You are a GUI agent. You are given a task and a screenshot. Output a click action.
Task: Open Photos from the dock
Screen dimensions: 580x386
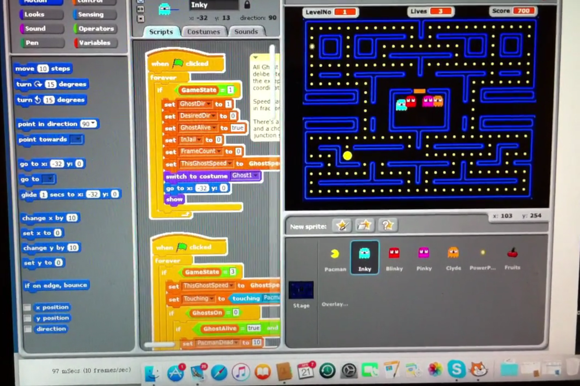pos(435,370)
